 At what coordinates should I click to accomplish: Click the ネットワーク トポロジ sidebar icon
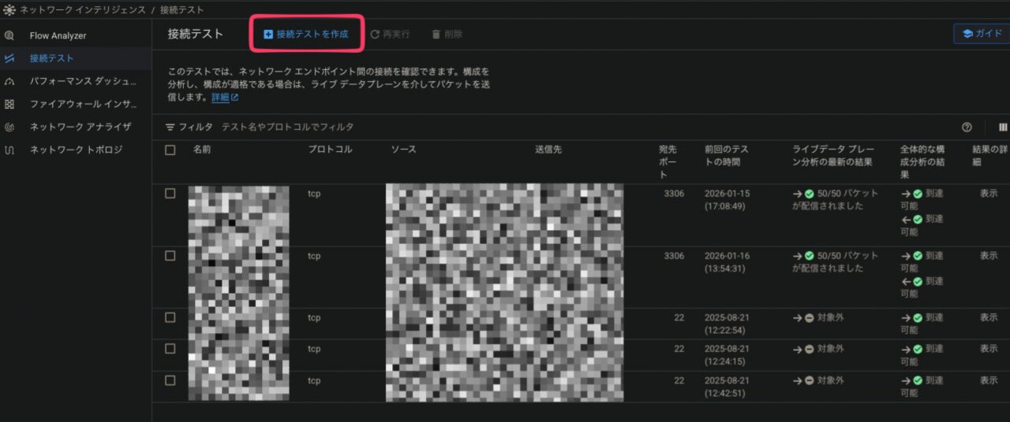9,150
